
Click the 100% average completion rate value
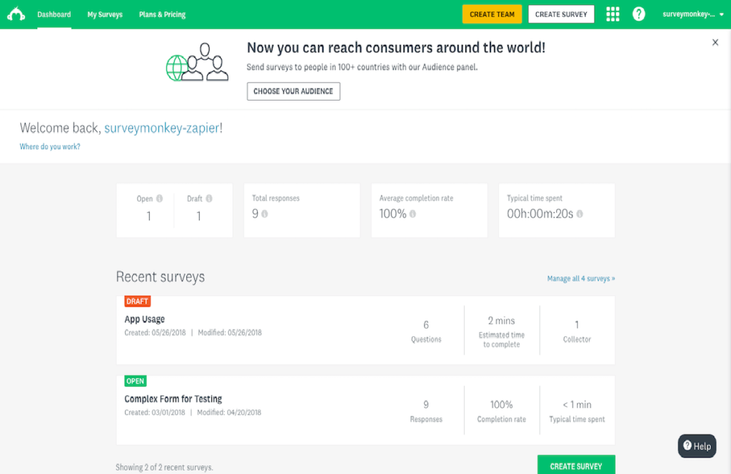click(x=393, y=214)
